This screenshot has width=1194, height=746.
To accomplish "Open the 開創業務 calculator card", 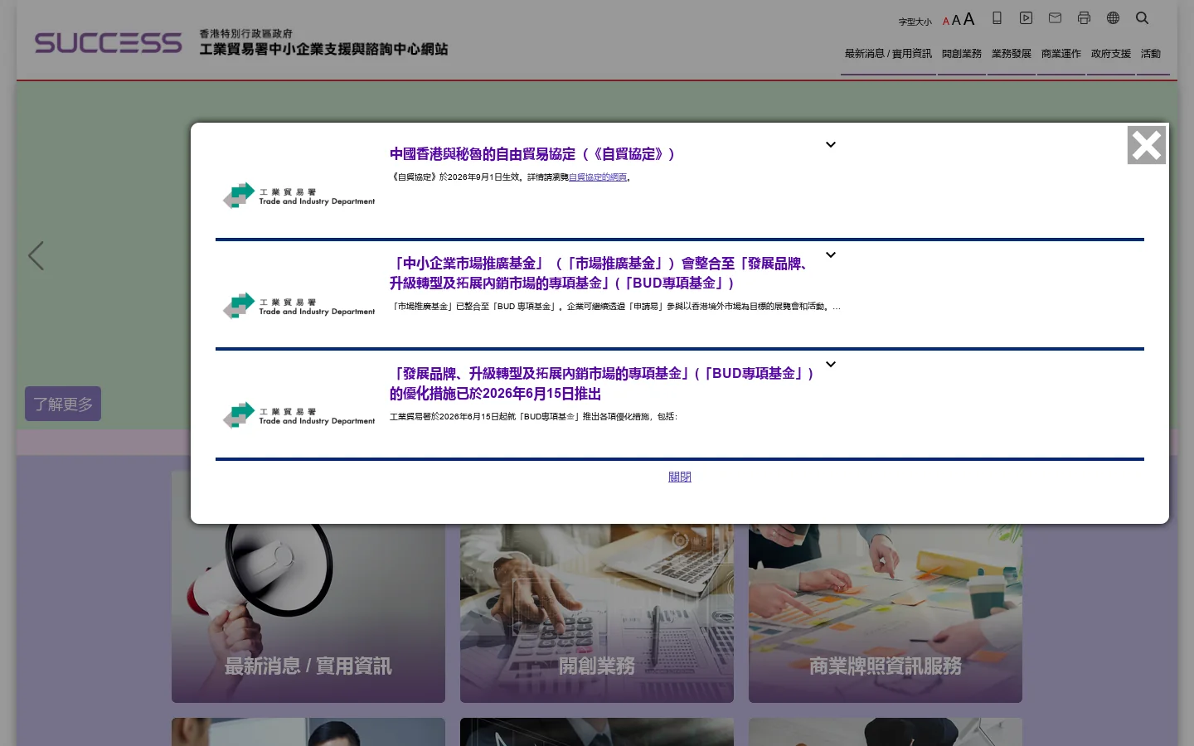I will (x=597, y=587).
